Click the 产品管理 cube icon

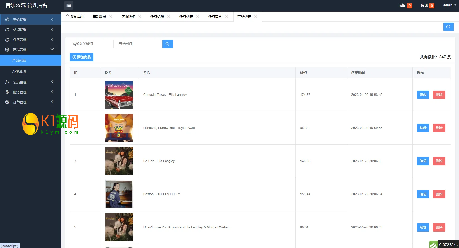pyautogui.click(x=7, y=50)
